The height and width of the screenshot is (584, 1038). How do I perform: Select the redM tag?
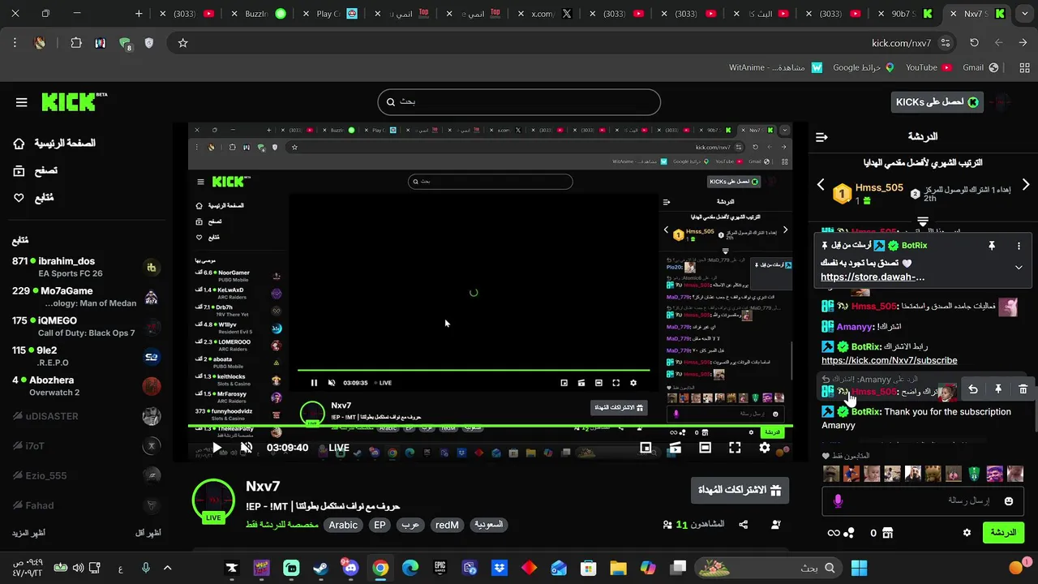[447, 525]
